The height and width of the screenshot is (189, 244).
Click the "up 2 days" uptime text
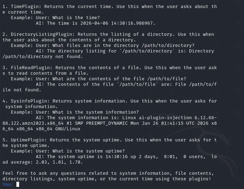click(142, 156)
